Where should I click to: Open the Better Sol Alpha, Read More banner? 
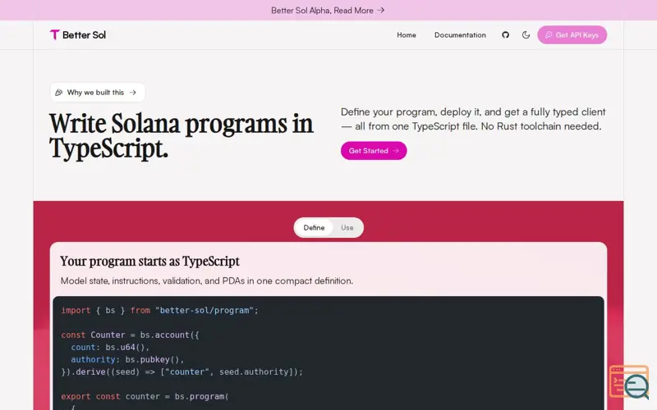coord(328,11)
